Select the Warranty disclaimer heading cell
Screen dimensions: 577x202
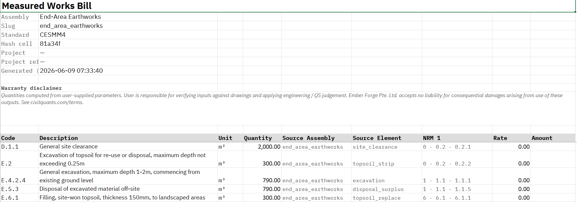[31, 88]
